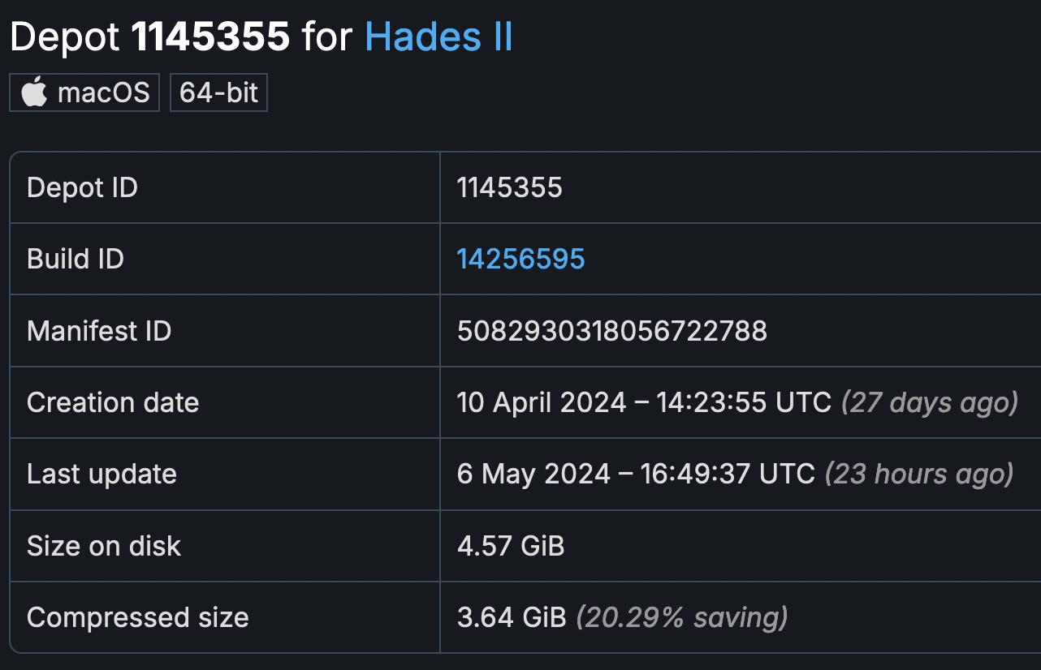Click the '27 days ago' relative time
1041x670 pixels.
click(x=929, y=402)
